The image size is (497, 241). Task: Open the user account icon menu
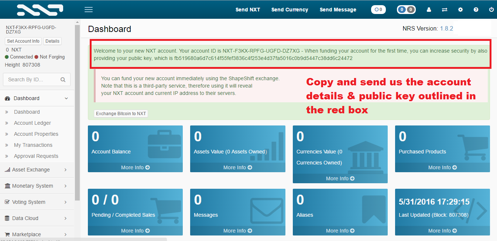click(429, 10)
